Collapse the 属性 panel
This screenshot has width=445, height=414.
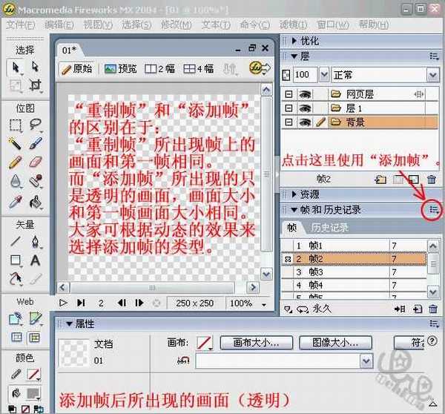coord(69,323)
